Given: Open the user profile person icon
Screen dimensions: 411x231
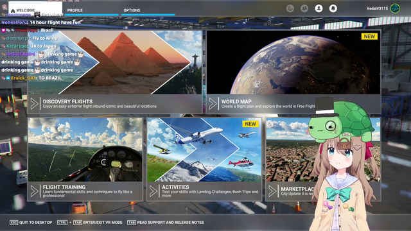Looking at the screenshot, I should [319, 8].
